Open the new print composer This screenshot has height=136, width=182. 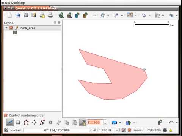42,15
